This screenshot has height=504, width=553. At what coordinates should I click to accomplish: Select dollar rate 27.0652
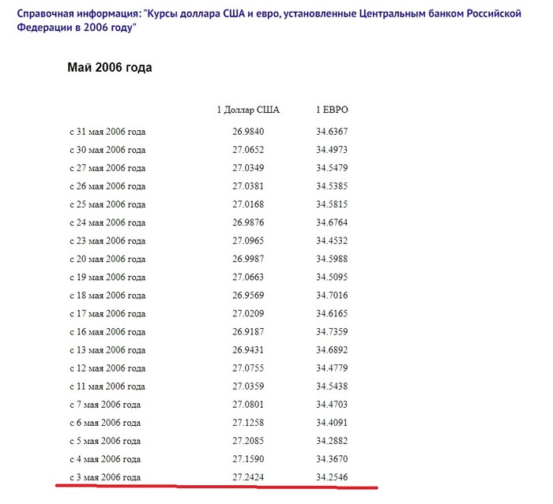coord(248,150)
